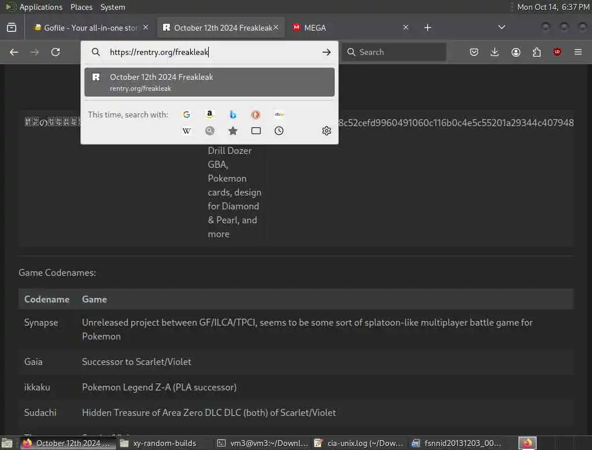Search with Amazon engine icon
The image size is (592, 450).
click(209, 115)
